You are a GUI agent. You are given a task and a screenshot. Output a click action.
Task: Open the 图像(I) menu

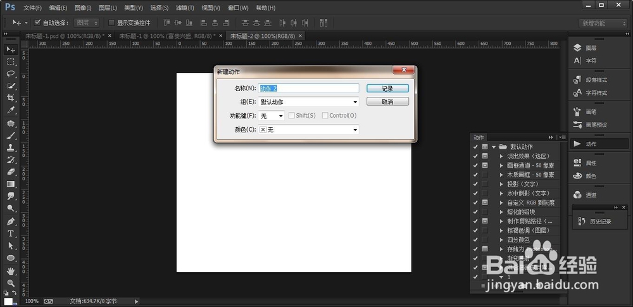click(83, 8)
